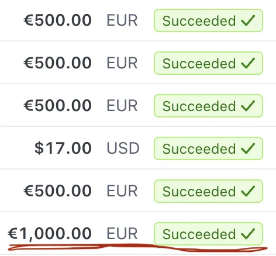Screen dimensions: 276x256
Task: Select the Succeeded badge above the €1,000.00 row
Action: (208, 191)
